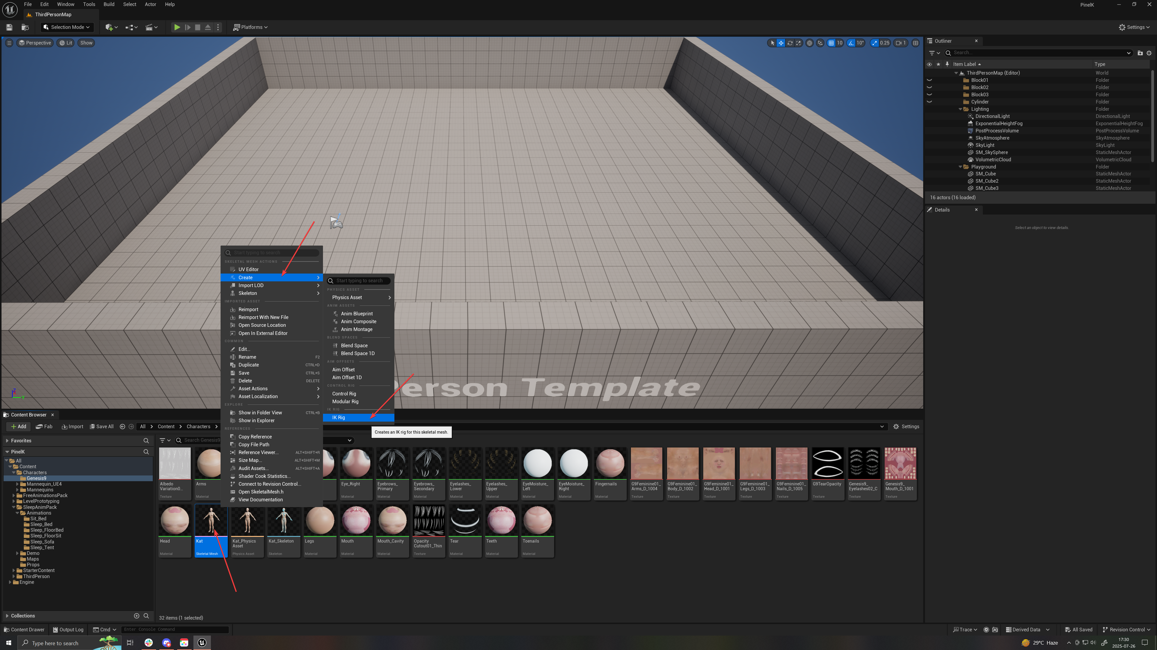Select the Teeth material thumbnail
1157x650 pixels.
tap(501, 531)
